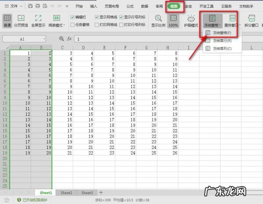This screenshot has width=263, height=204.
Task: Open the Name Box dropdown showing A1
Action: coord(44,39)
